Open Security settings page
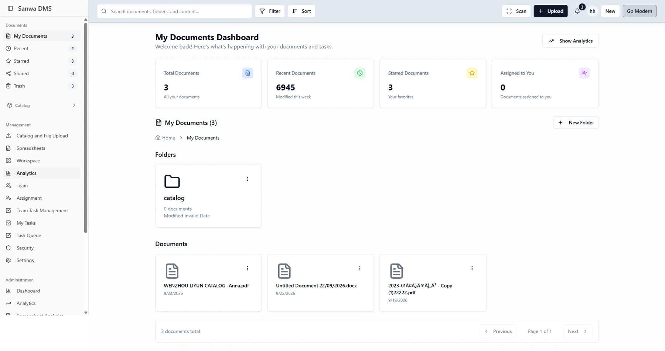Screen dimensions: 665x351 point(41,248)
